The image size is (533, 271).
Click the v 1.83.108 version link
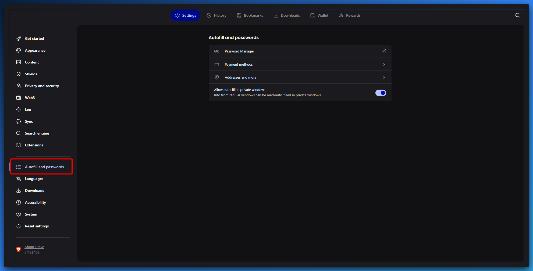coord(32,252)
